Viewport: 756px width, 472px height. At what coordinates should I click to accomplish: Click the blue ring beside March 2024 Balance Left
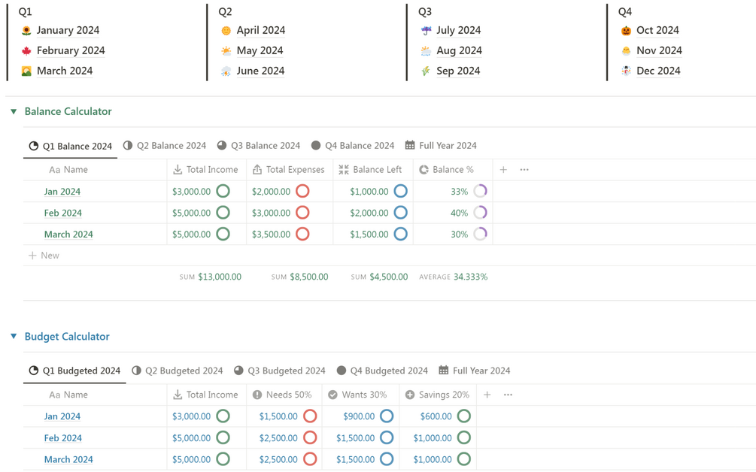point(400,234)
